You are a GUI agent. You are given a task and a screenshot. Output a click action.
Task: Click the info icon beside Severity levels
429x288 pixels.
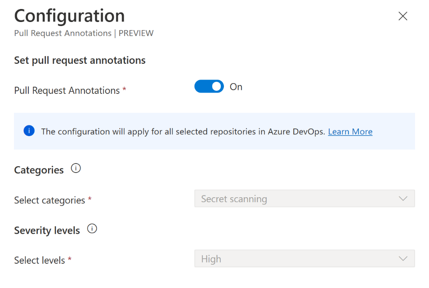92,229
